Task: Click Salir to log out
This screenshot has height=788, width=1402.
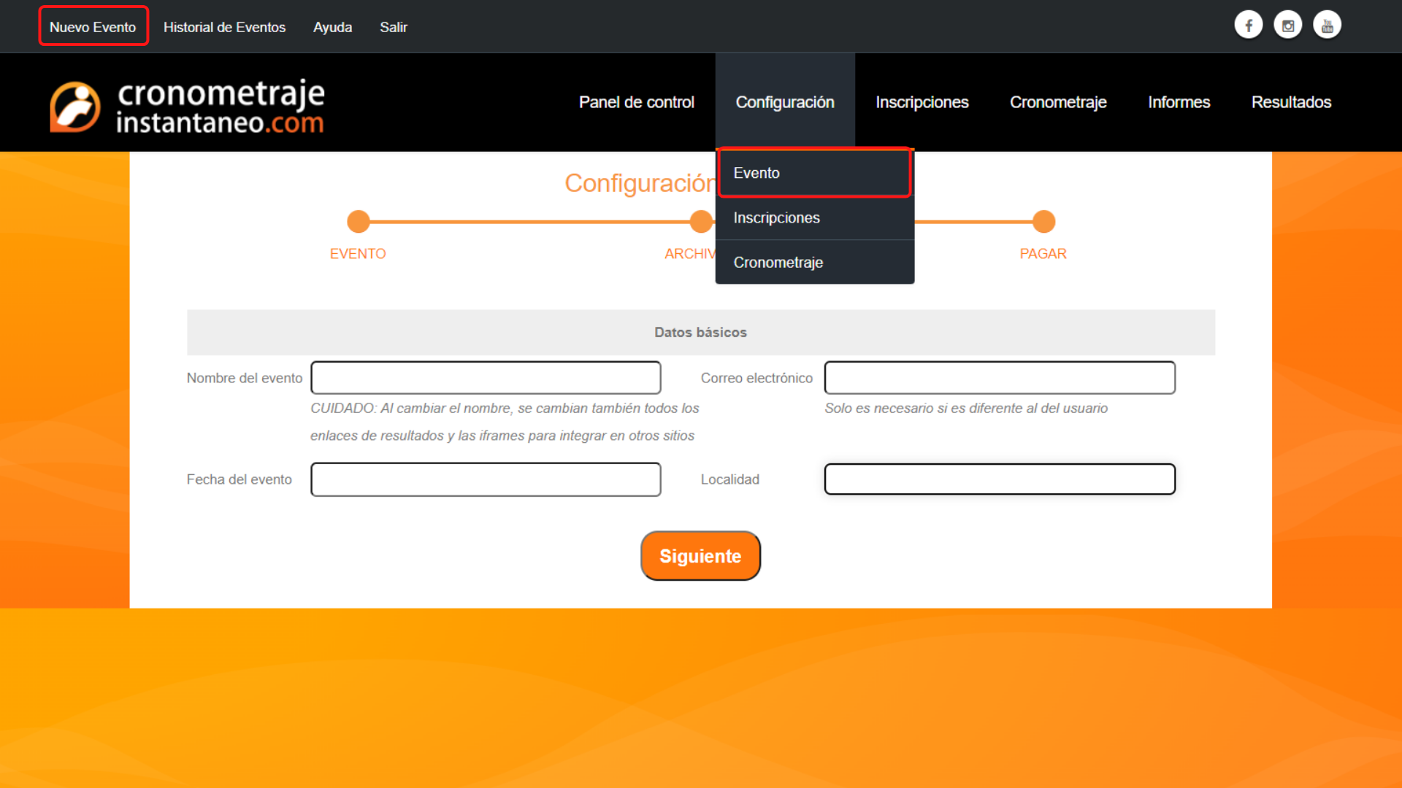Action: (393, 27)
